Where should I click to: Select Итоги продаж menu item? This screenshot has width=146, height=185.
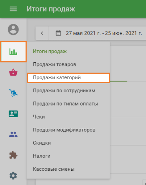(x=68, y=51)
